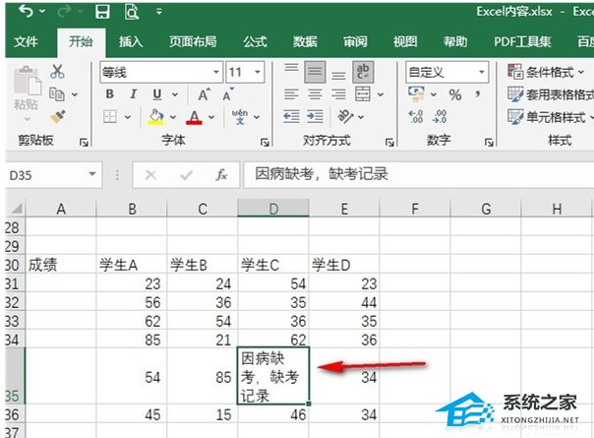Expand the underline style dropdown arrow
The image size is (594, 438).
coord(175,94)
